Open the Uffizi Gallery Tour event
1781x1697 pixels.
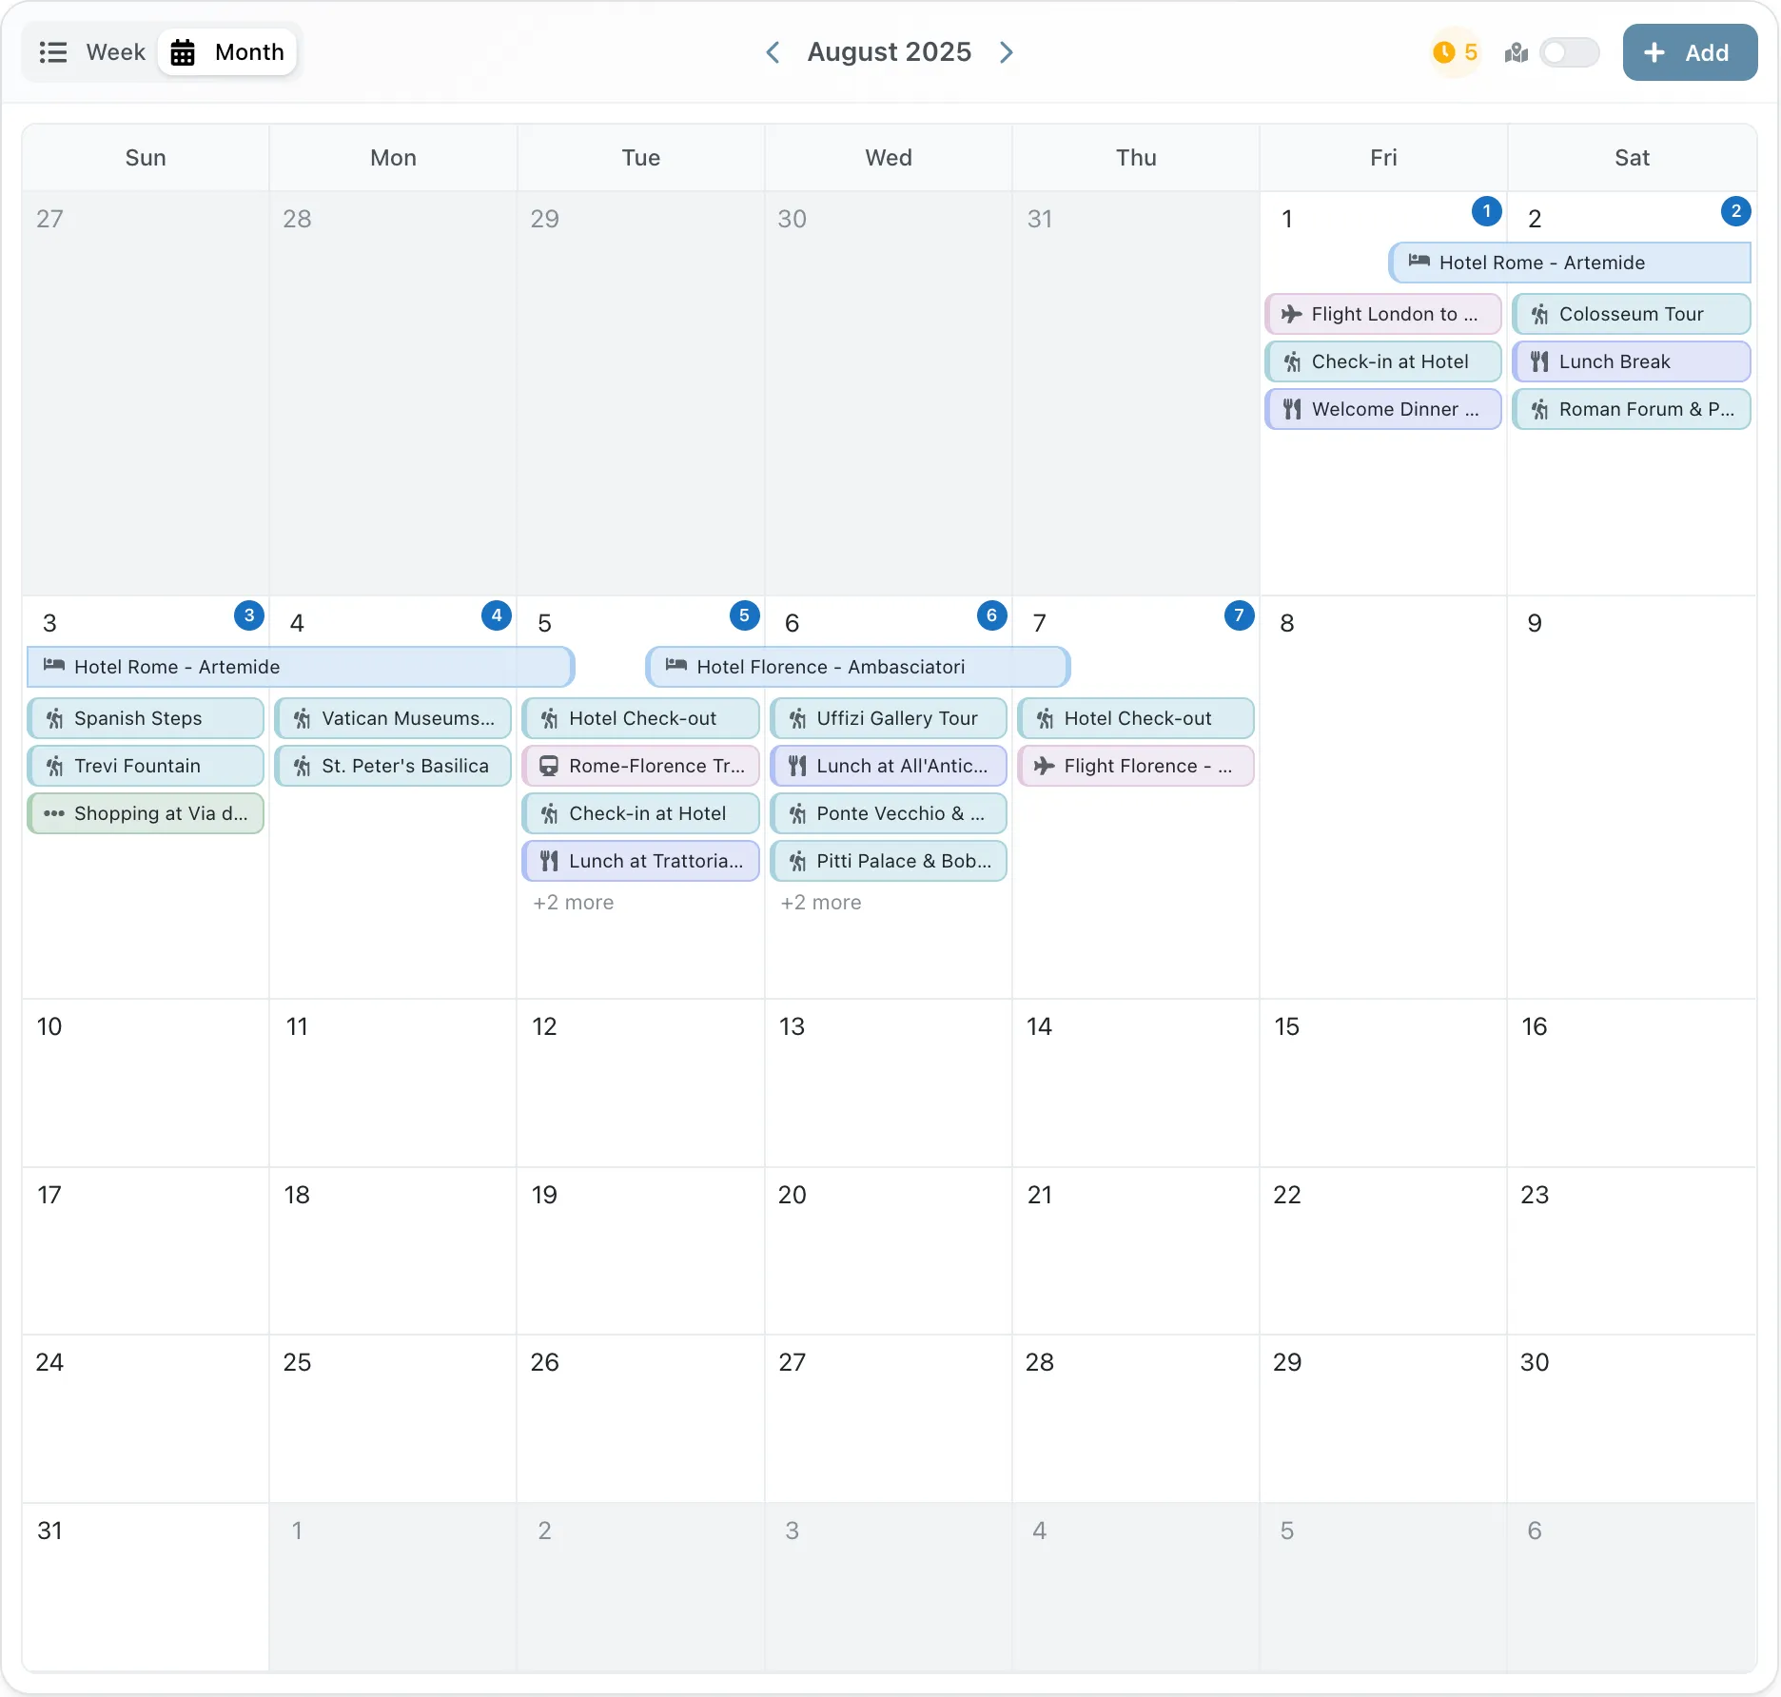point(896,718)
